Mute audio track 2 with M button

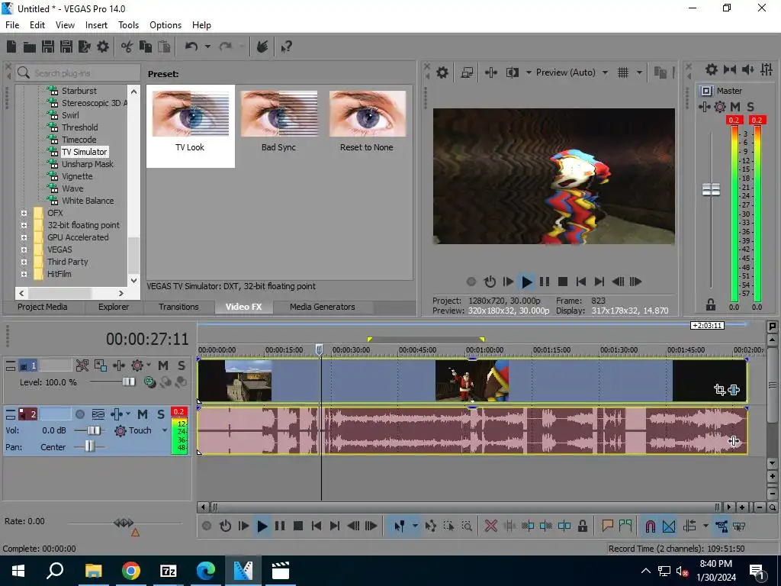[x=143, y=414]
